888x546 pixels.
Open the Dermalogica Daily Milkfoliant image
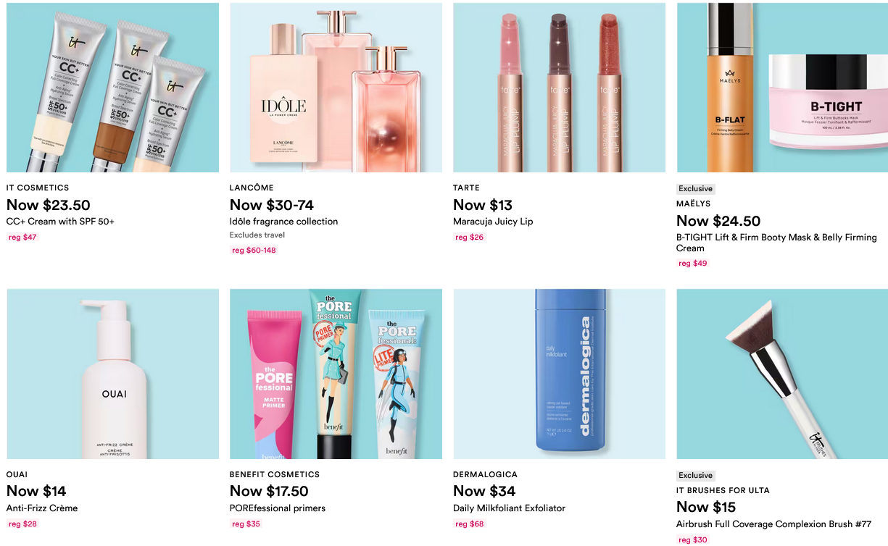coord(559,374)
